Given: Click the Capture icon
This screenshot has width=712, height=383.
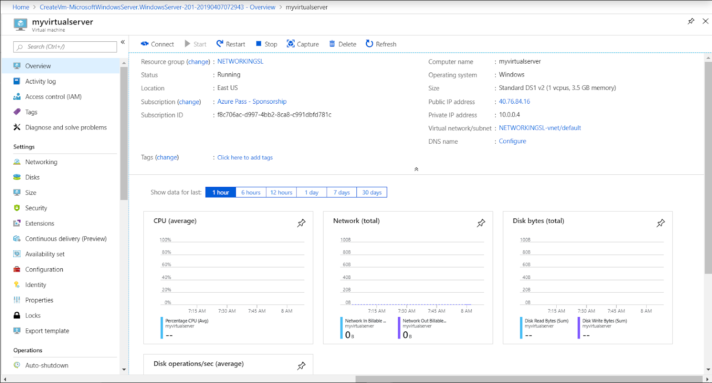Looking at the screenshot, I should coord(291,44).
